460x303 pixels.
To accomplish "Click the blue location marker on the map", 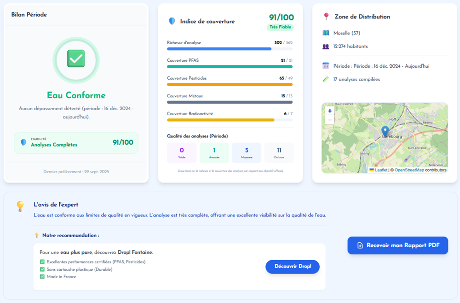I will tap(385, 131).
